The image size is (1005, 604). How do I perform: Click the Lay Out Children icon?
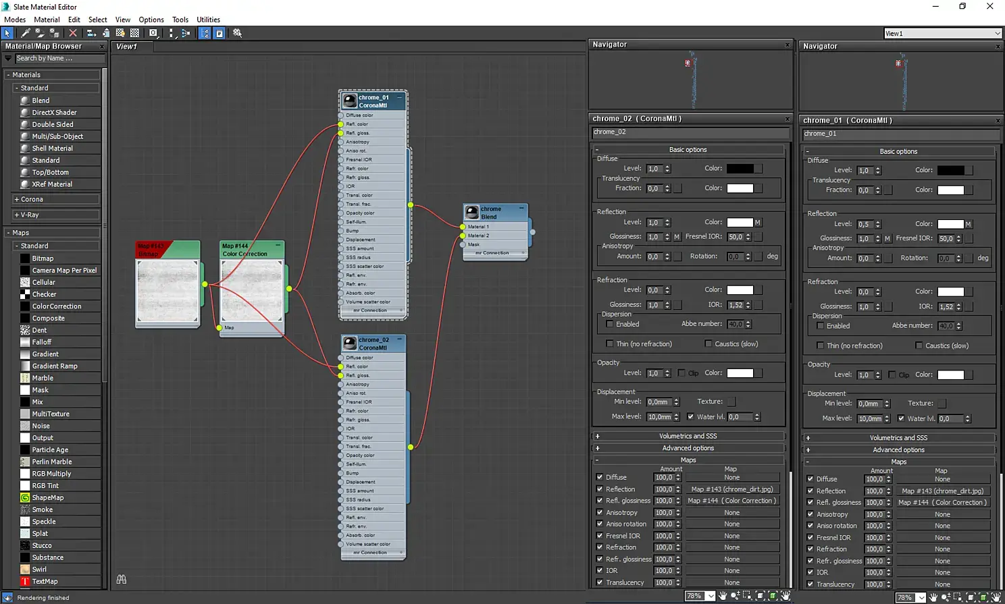186,33
